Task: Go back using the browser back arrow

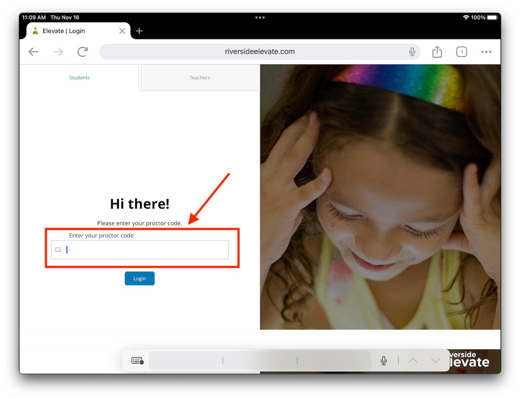Action: (34, 52)
